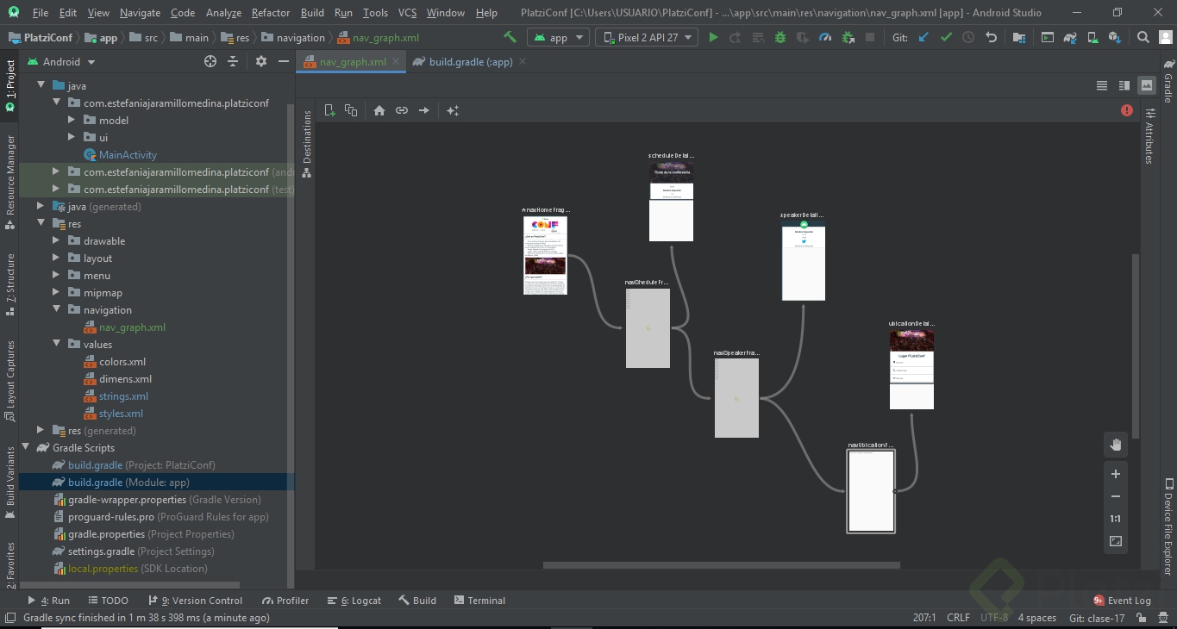Select the navHome fragment thumbnail
This screenshot has width=1177, height=629.
coord(545,256)
